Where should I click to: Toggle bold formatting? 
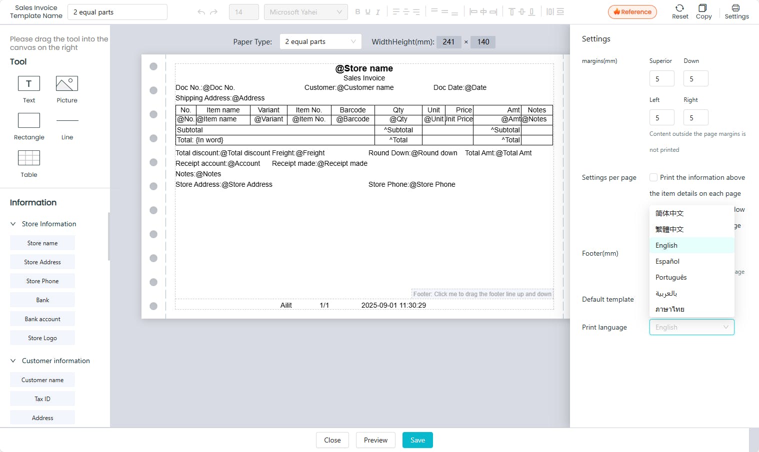point(357,12)
